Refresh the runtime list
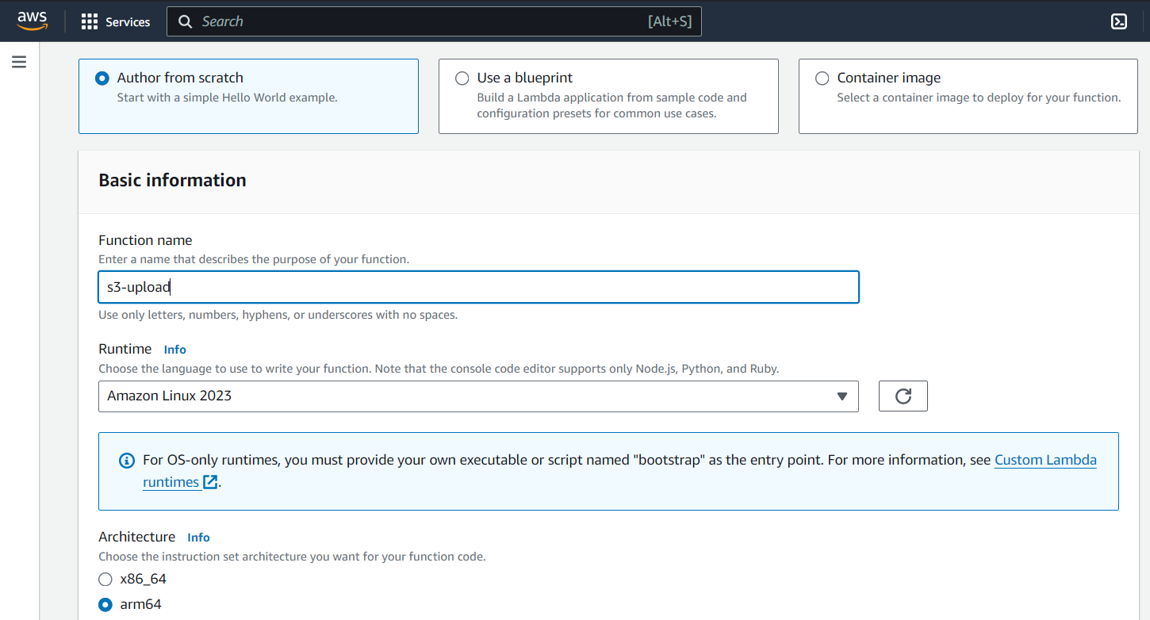 903,396
